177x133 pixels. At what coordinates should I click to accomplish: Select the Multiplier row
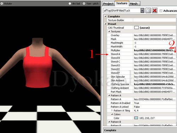142,50
